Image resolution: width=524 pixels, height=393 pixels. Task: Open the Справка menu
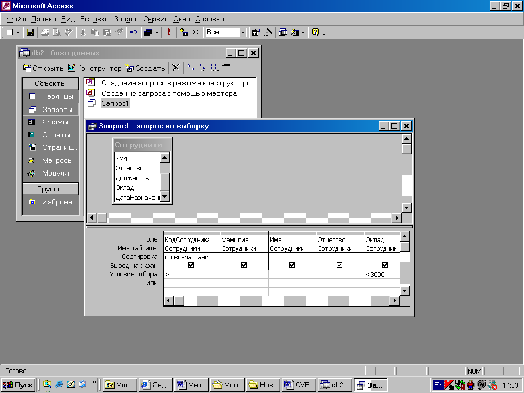click(209, 19)
